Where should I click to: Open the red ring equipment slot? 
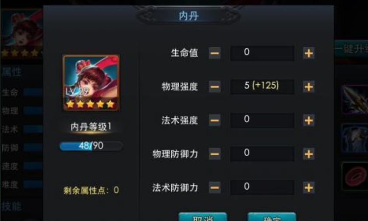click(355, 176)
